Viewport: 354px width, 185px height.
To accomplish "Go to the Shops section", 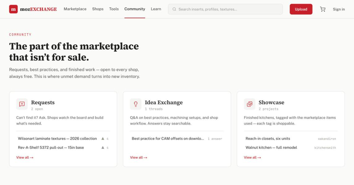I will (x=98, y=9).
